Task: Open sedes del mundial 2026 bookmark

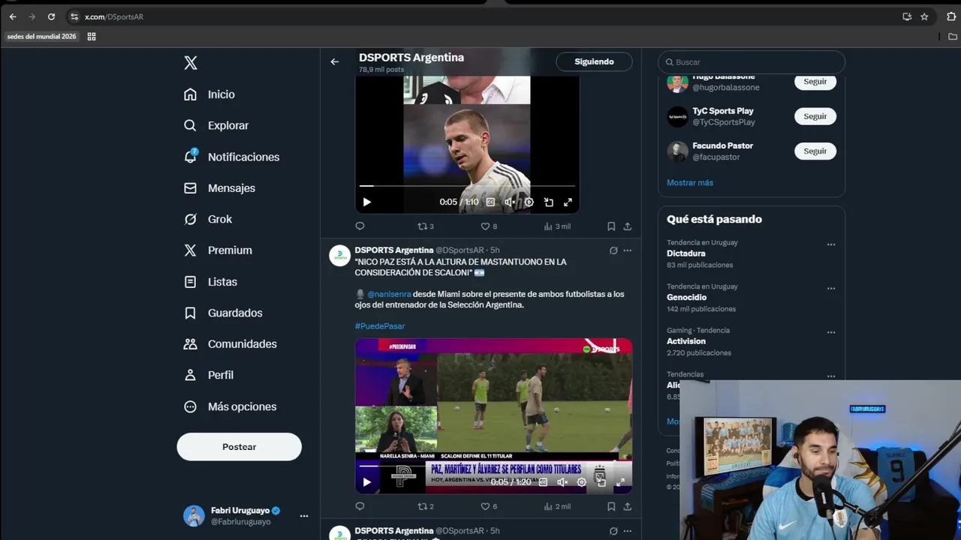Action: [x=41, y=36]
